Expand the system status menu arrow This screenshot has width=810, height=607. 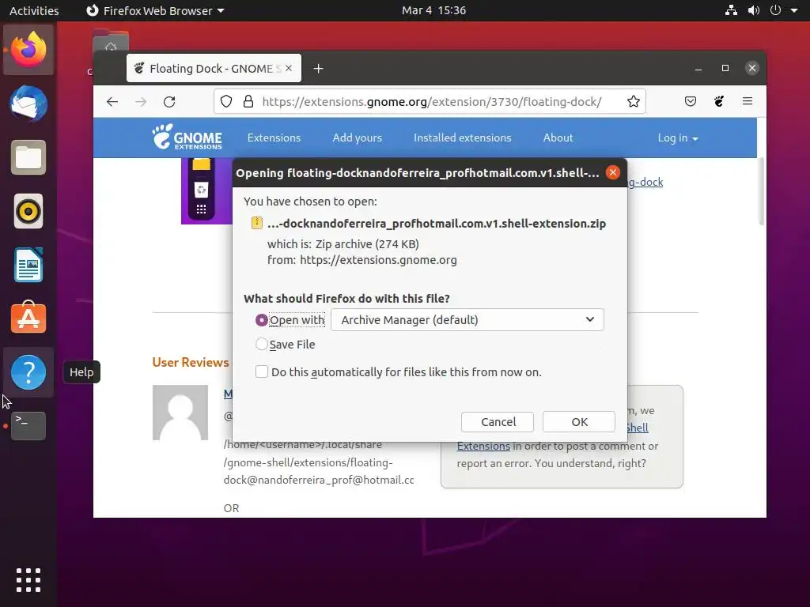click(x=794, y=10)
